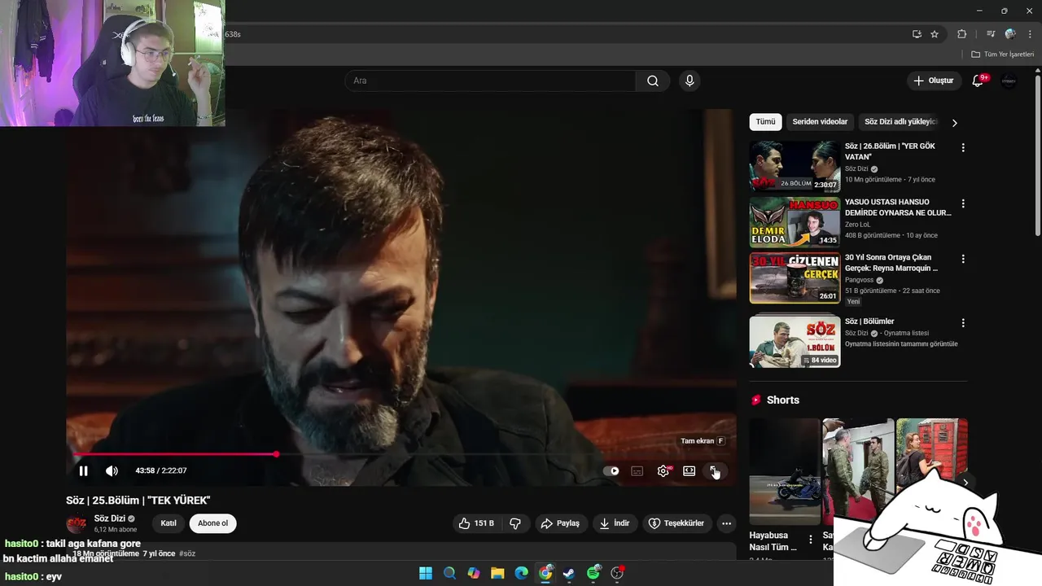Open Windows taskbar search
Viewport: 1042px width, 586px height.
point(449,573)
